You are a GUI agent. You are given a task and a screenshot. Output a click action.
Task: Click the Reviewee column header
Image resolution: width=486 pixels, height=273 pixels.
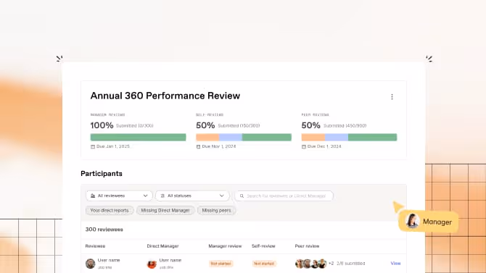click(x=95, y=246)
